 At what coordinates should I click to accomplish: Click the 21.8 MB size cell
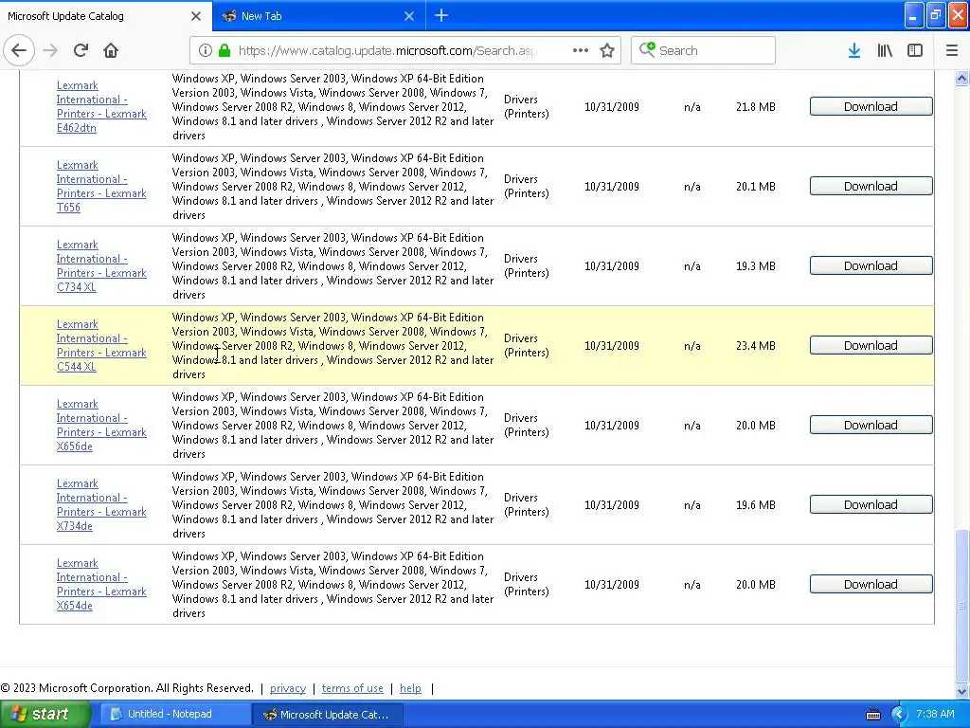[x=755, y=106]
